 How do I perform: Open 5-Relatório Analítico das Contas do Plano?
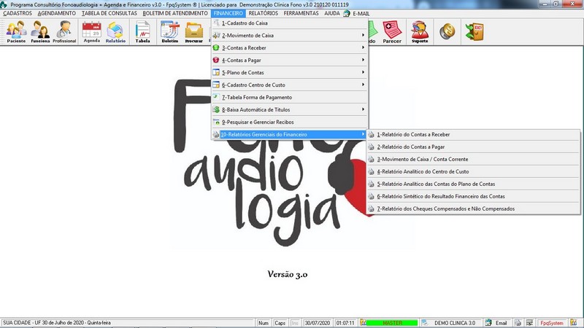473,184
